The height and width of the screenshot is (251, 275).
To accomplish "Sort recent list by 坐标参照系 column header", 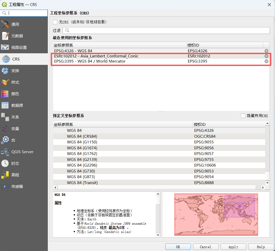I will tap(120, 45).
